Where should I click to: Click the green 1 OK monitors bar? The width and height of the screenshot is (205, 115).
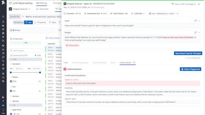pos(25,43)
